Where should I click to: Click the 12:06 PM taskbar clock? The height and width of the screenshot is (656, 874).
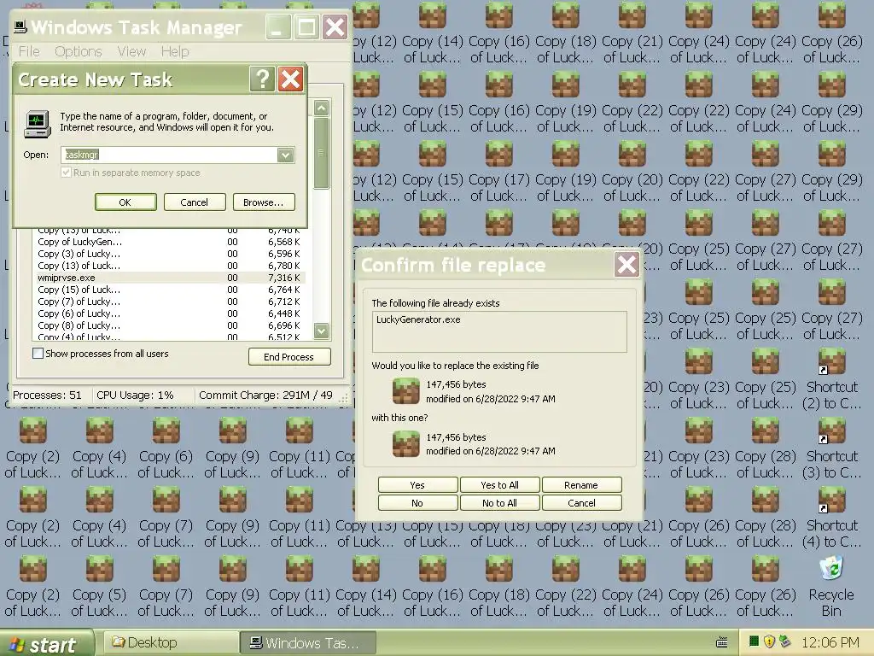click(830, 642)
